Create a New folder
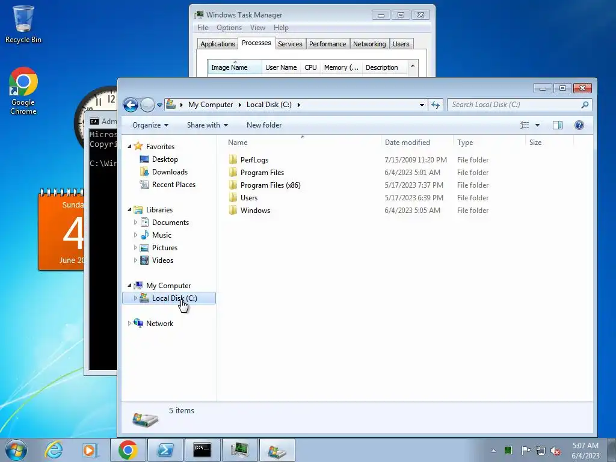The image size is (616, 462). (264, 125)
